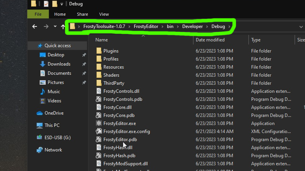The image size is (305, 171).
Task: Expand the chevron after bin breadcrumb
Action: pyautogui.click(x=178, y=26)
